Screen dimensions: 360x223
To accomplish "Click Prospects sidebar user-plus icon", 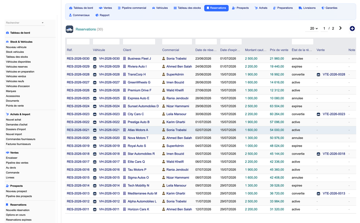I will [x=7, y=186].
